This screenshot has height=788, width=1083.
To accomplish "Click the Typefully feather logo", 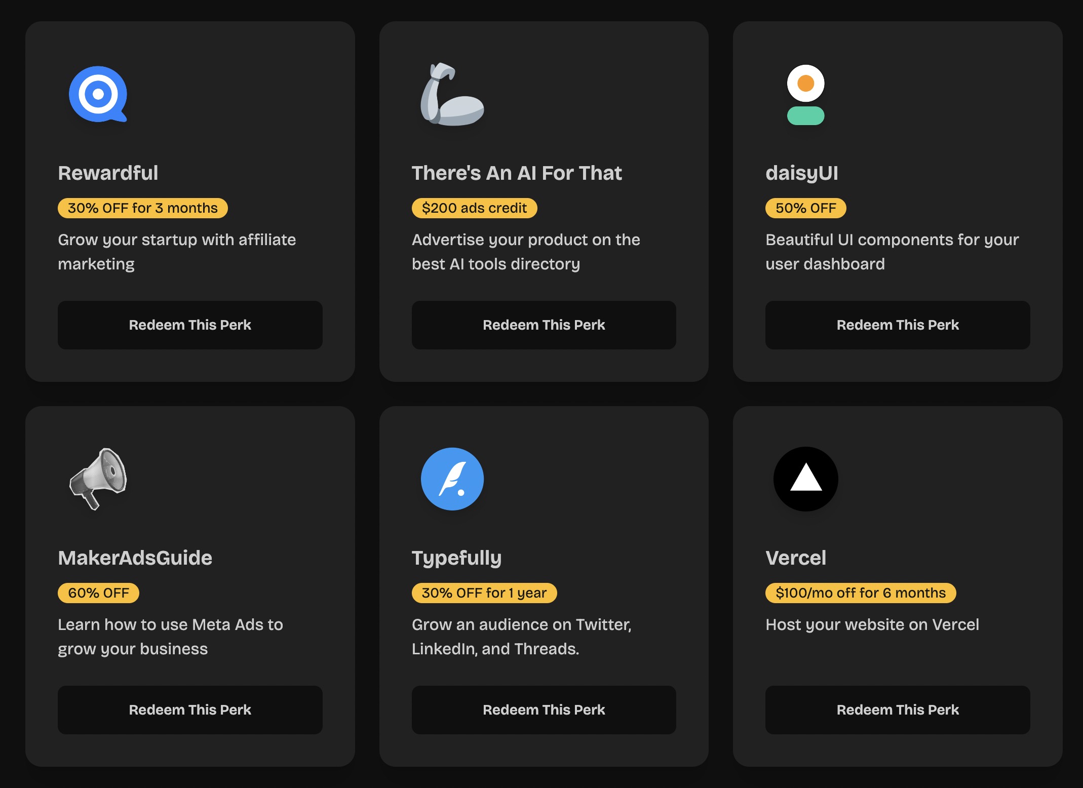I will [452, 479].
